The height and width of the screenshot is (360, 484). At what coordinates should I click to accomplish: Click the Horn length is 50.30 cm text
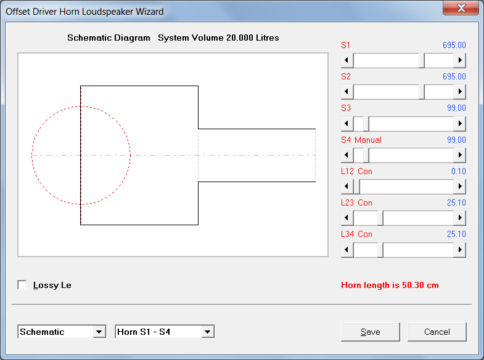(390, 285)
